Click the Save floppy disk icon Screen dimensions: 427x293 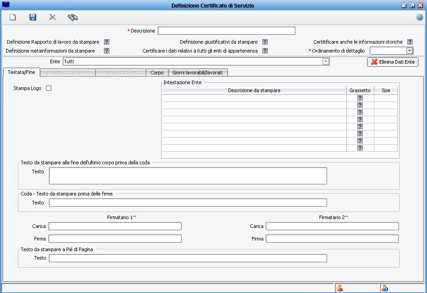(x=33, y=17)
